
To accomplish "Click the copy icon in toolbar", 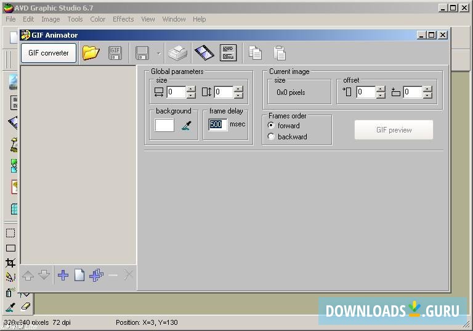I will 255,53.
